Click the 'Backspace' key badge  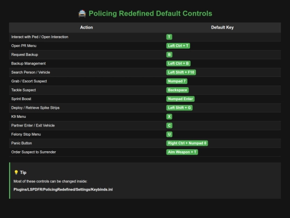click(178, 90)
